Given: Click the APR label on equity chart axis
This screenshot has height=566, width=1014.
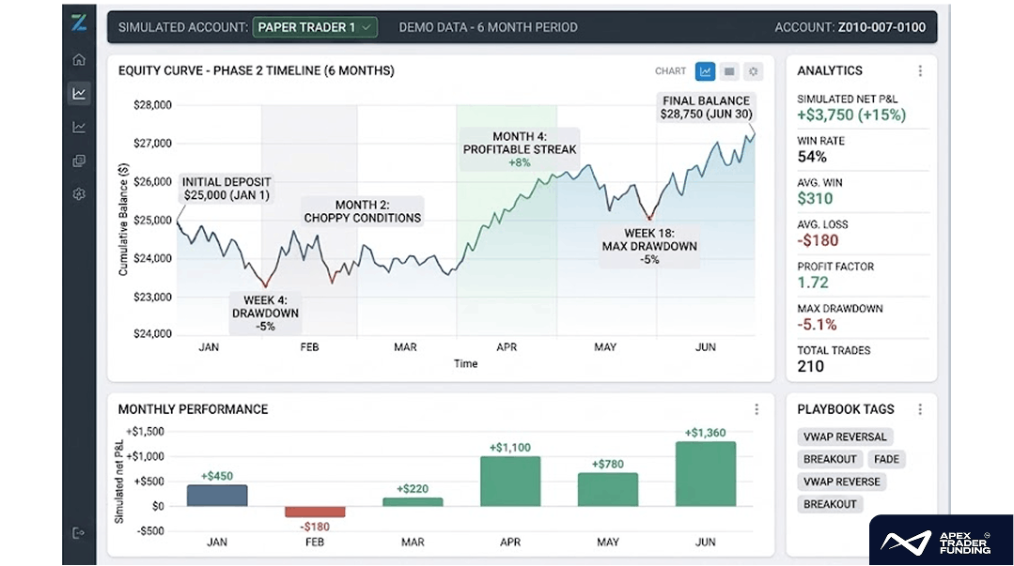Looking at the screenshot, I should pos(507,347).
